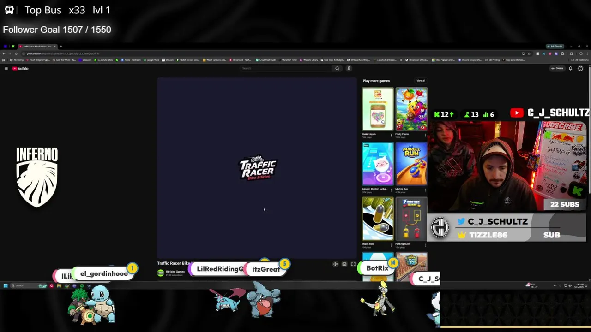The height and width of the screenshot is (332, 591).
Task: Open the Fruity Fiesta game thumbnail
Action: (411, 109)
